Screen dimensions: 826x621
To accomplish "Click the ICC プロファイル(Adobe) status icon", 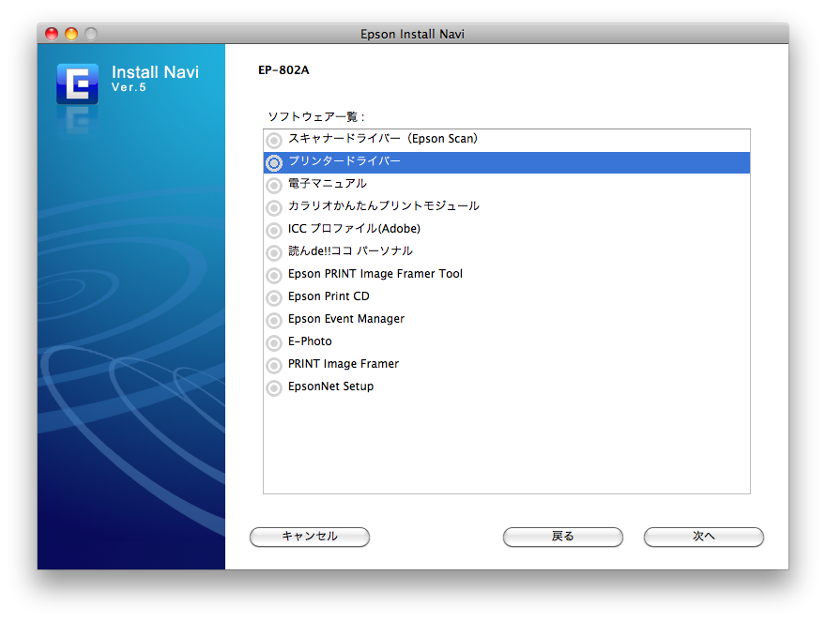I will coord(274,230).
